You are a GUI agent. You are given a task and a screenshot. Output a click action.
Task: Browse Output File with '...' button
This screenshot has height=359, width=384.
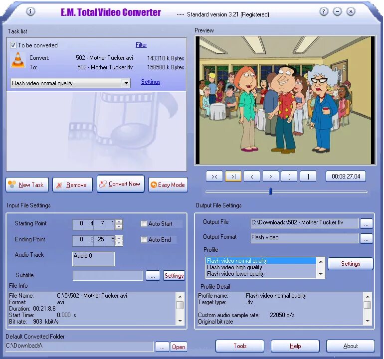(x=367, y=223)
